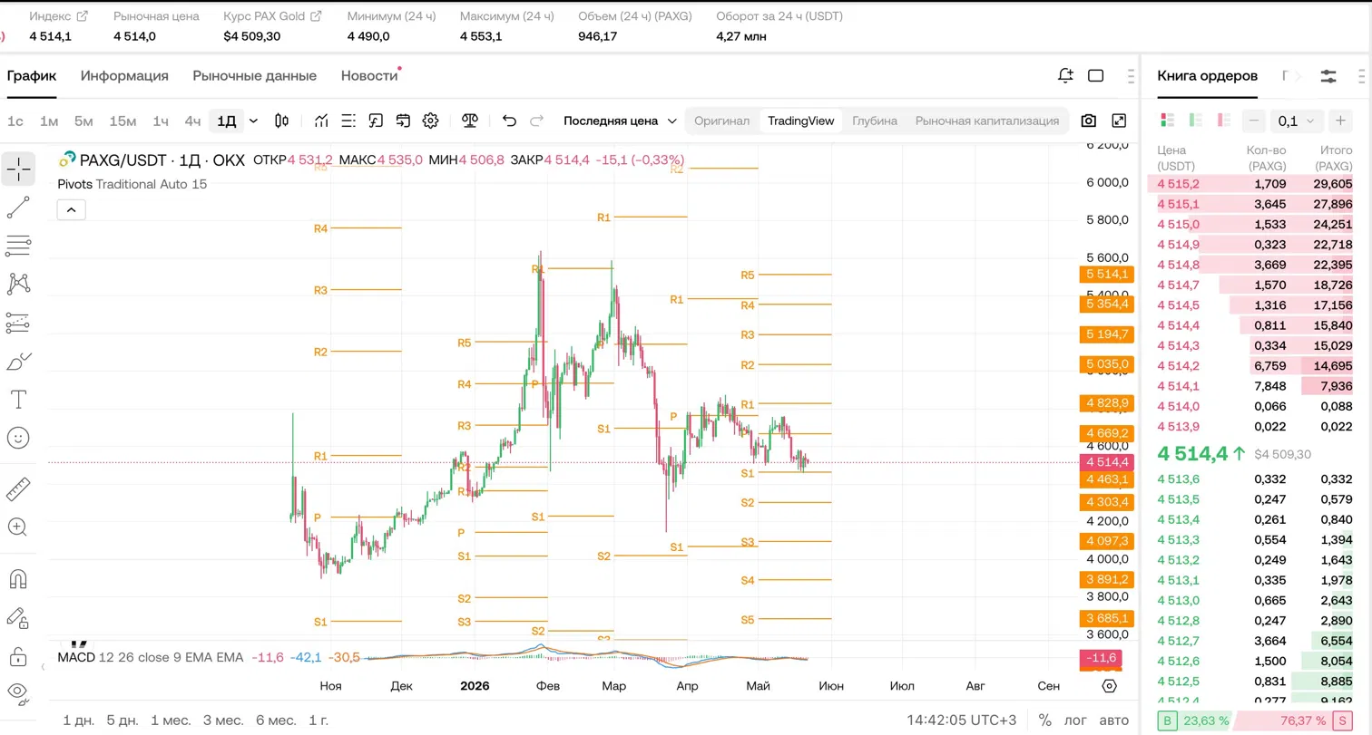Open order book settings sliders icon

[1328, 76]
